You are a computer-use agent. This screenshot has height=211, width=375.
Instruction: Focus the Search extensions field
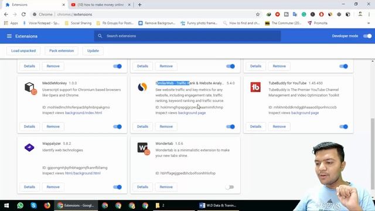[187, 36]
